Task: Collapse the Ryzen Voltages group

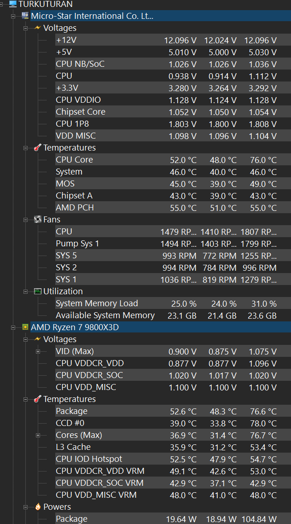Action: 25,339
